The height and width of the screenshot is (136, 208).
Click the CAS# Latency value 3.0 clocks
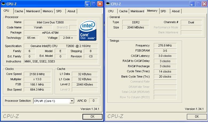click(x=165, y=56)
